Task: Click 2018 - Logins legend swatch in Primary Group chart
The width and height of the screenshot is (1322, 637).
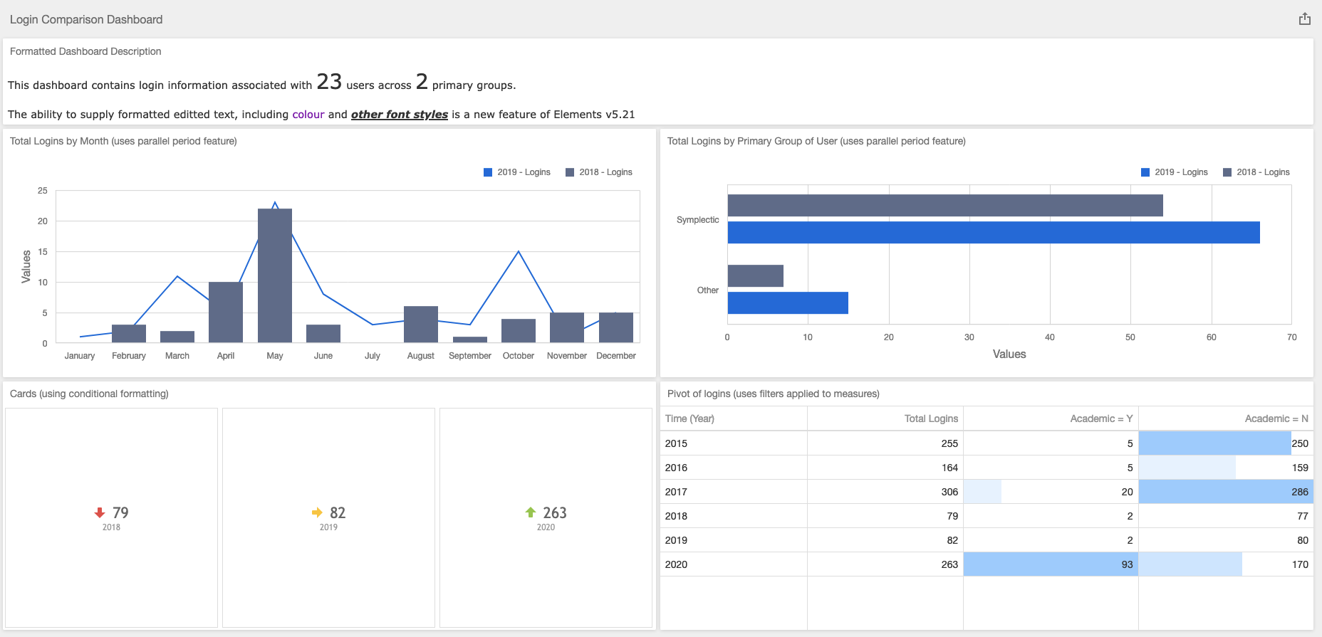Action: [x=1227, y=172]
